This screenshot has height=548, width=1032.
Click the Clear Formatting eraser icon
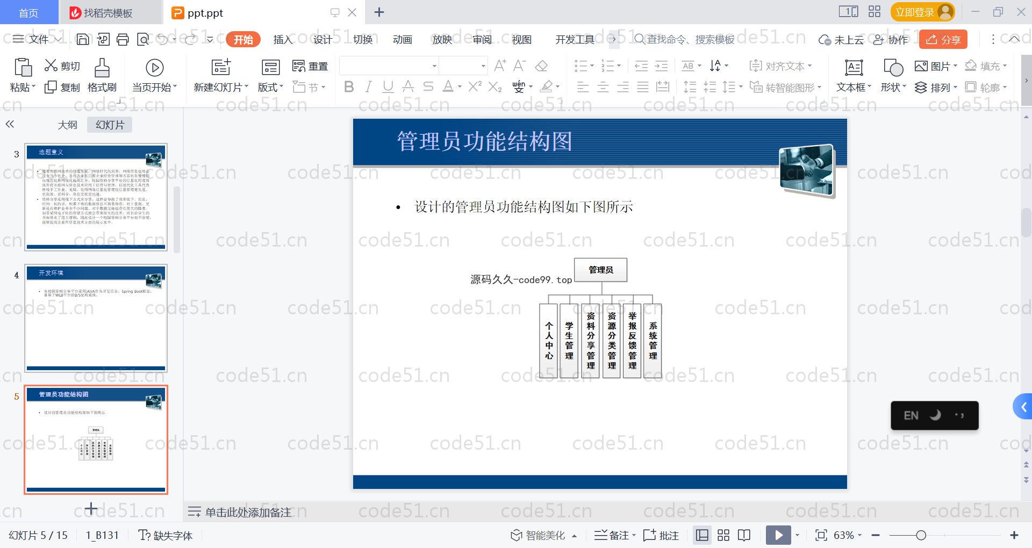tap(541, 66)
